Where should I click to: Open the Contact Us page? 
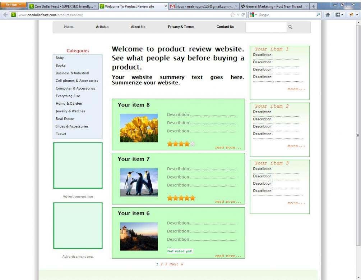pos(225,27)
